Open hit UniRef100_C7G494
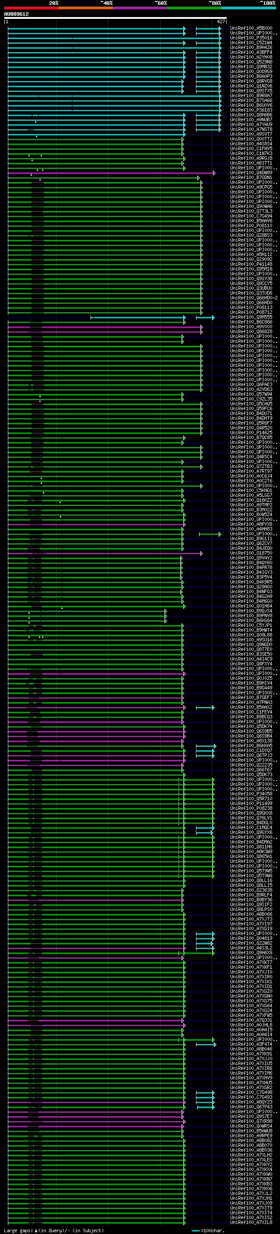280x1234 pixels. pyautogui.click(x=251, y=216)
